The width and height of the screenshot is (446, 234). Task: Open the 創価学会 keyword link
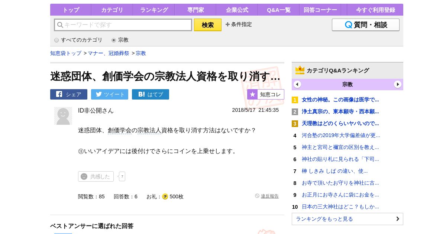click(120, 130)
